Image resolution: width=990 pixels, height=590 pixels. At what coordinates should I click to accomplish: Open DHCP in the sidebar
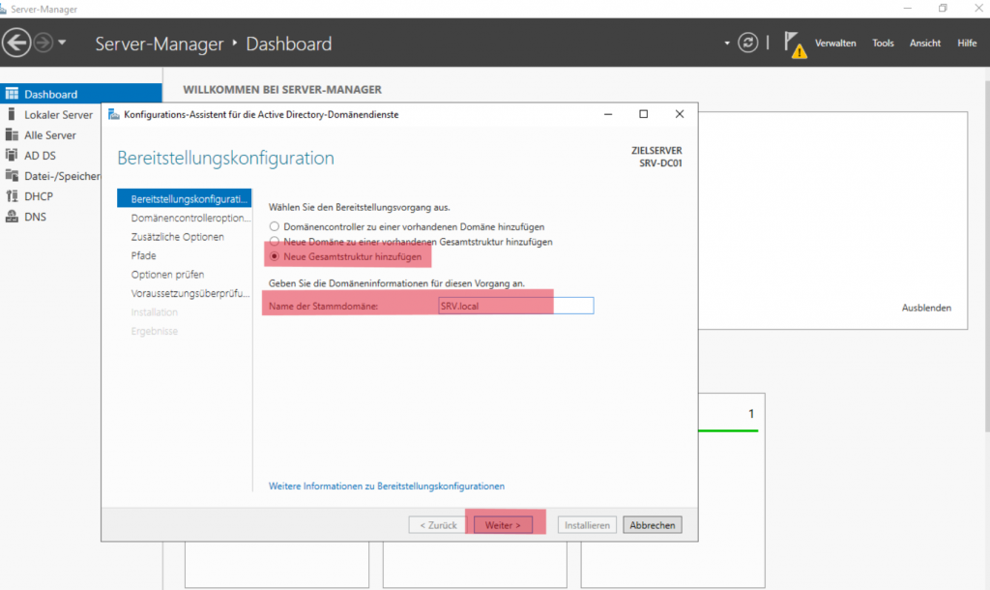(x=39, y=196)
